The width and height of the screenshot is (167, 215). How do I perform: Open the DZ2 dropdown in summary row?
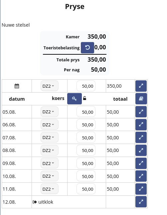(50, 86)
